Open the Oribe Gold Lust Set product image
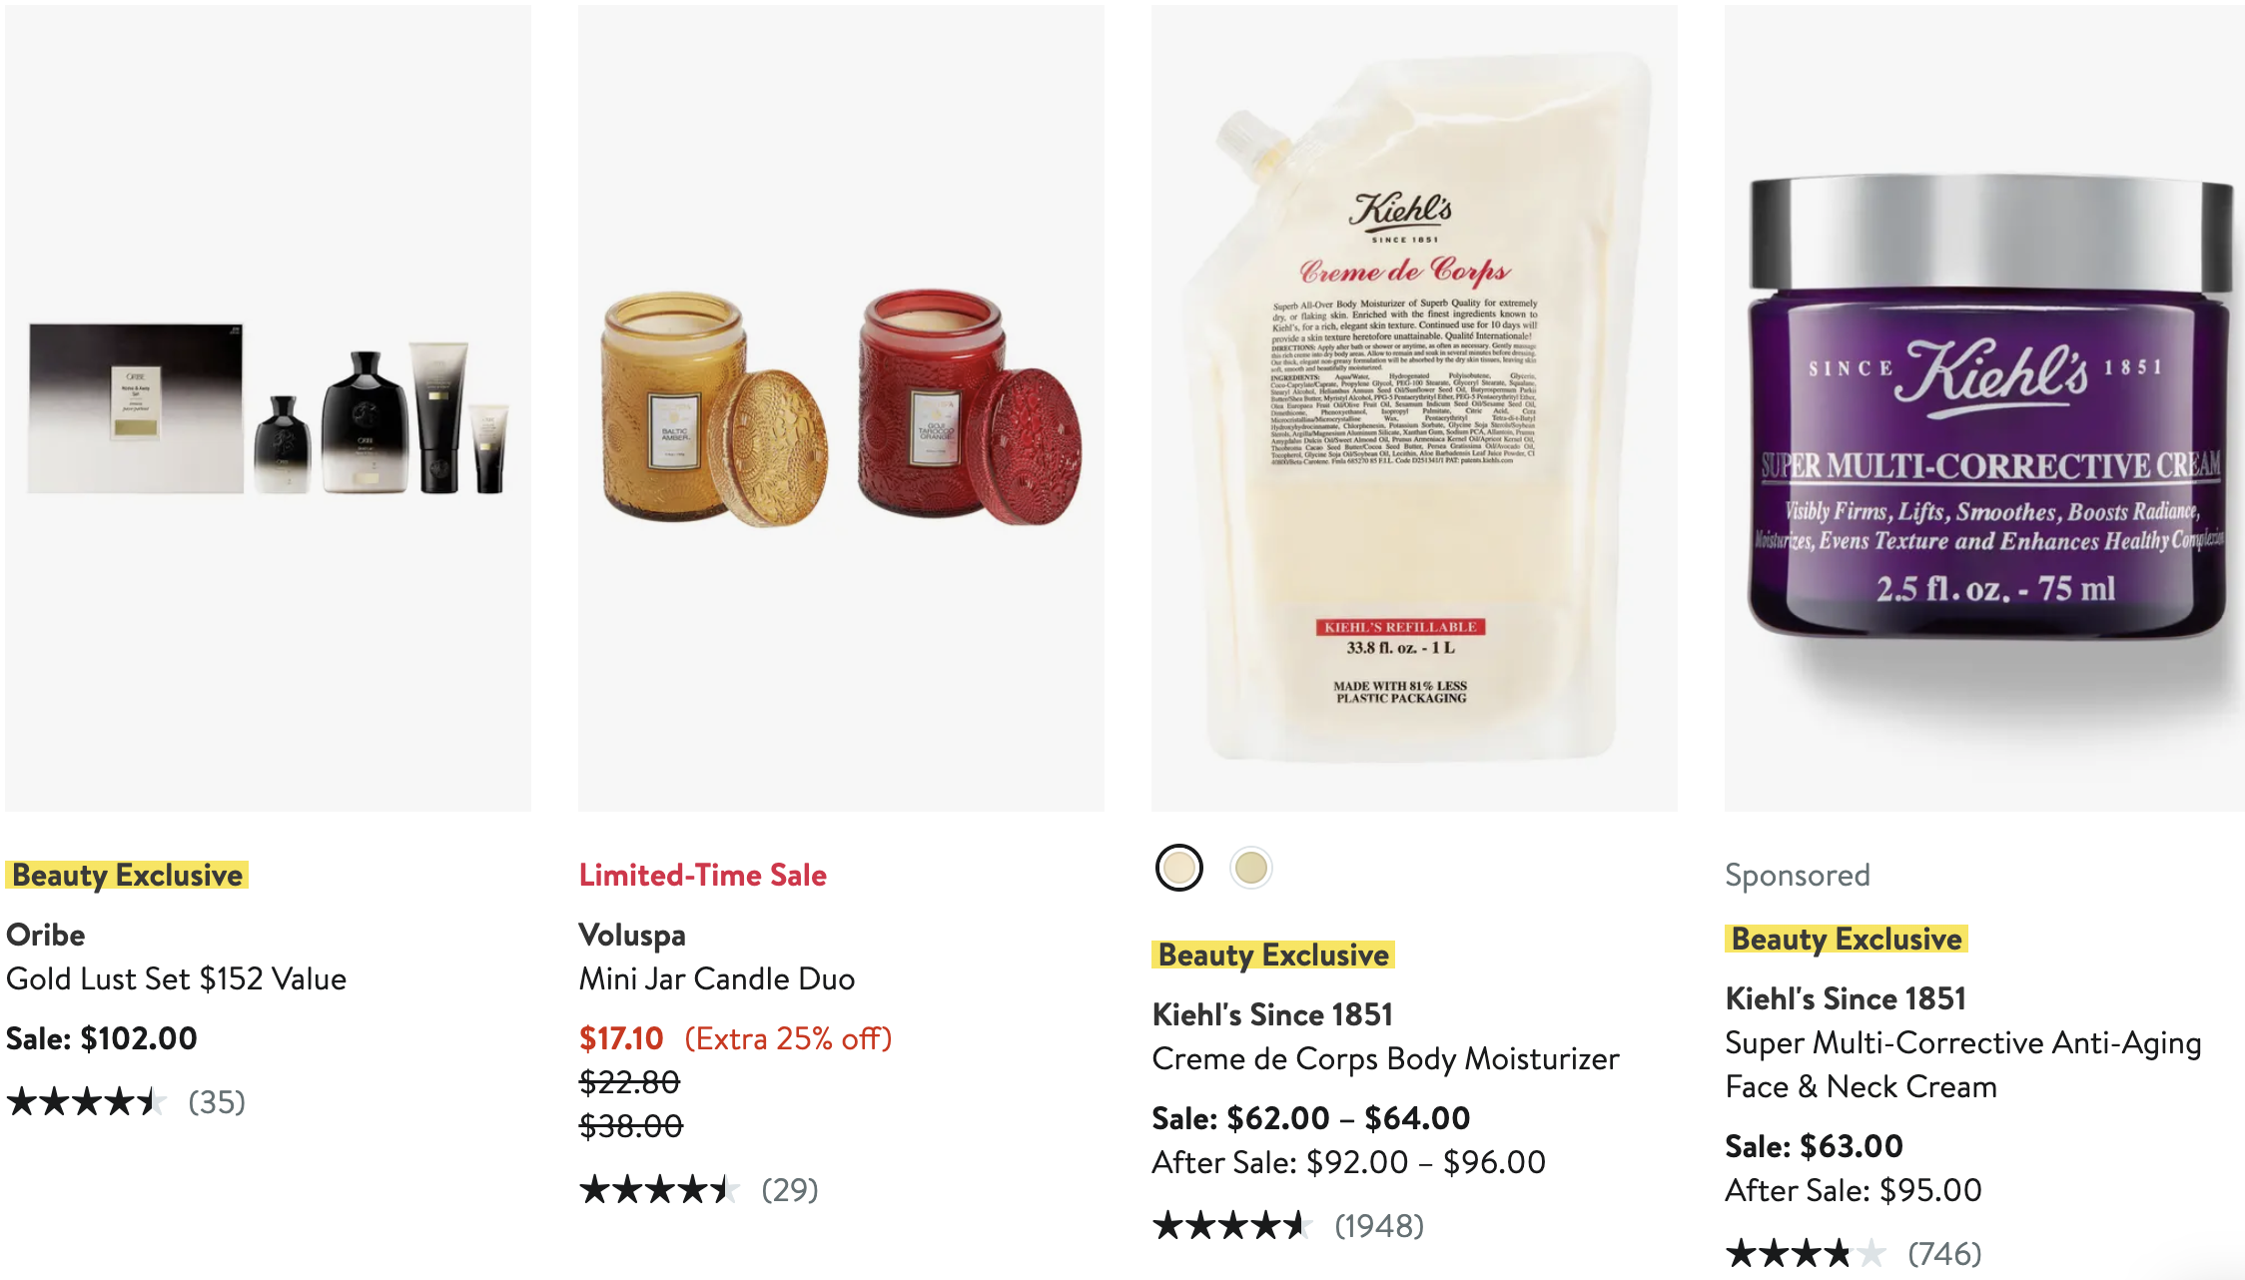The height and width of the screenshot is (1280, 2245). click(268, 408)
